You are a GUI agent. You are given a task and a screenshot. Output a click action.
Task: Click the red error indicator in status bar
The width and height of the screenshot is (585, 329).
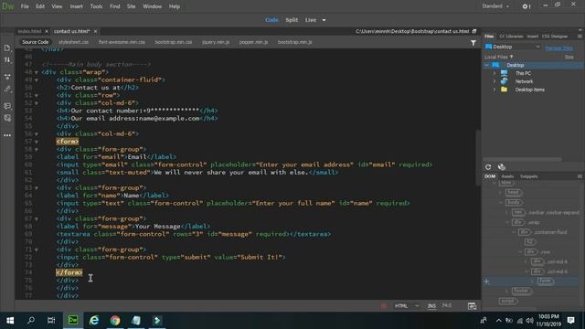click(x=384, y=306)
